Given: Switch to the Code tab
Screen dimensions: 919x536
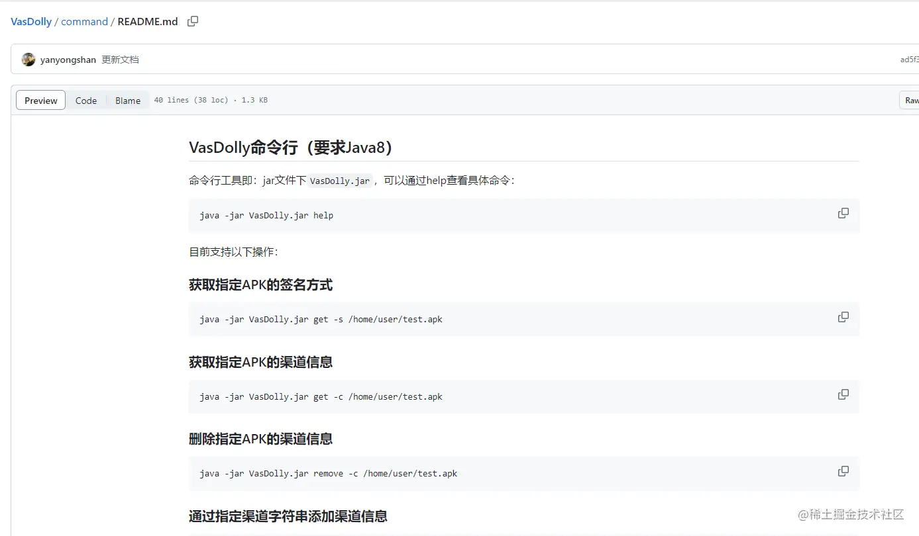Looking at the screenshot, I should [86, 101].
